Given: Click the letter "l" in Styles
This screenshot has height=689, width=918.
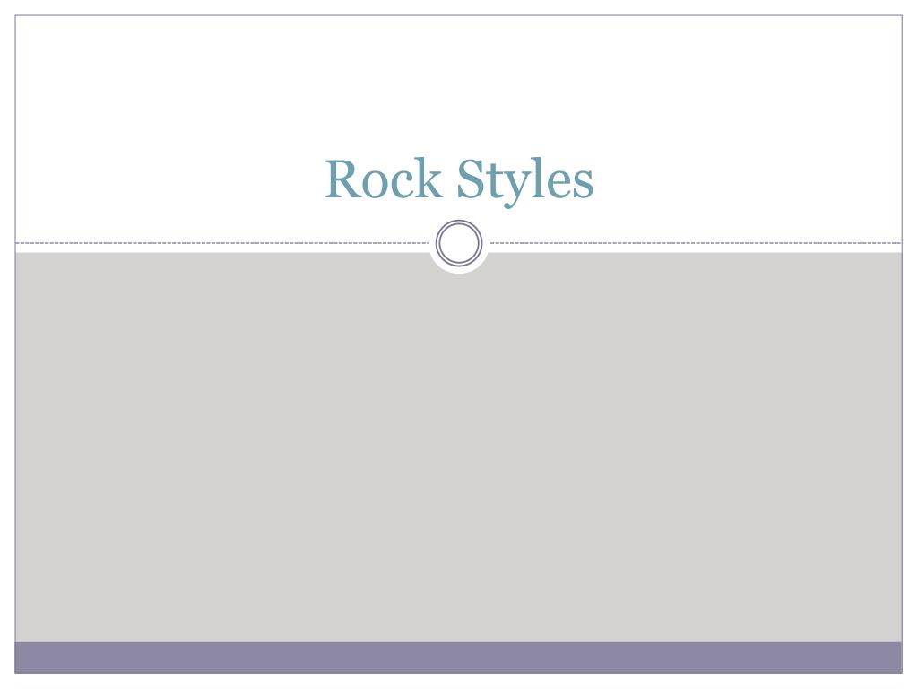Looking at the screenshot, I should click(x=536, y=179).
